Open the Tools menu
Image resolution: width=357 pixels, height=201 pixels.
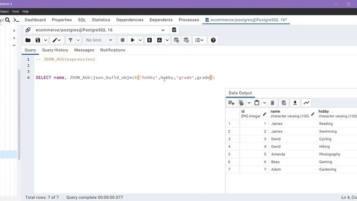[16, 11]
